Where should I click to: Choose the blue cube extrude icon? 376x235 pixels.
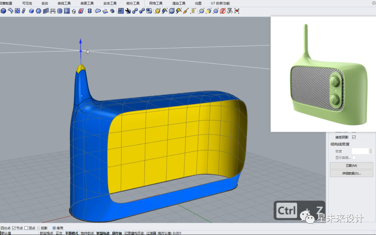31,11
